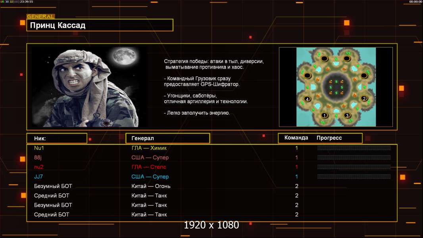
Task: Click the yellow GENERAL label
Action: coord(41,16)
